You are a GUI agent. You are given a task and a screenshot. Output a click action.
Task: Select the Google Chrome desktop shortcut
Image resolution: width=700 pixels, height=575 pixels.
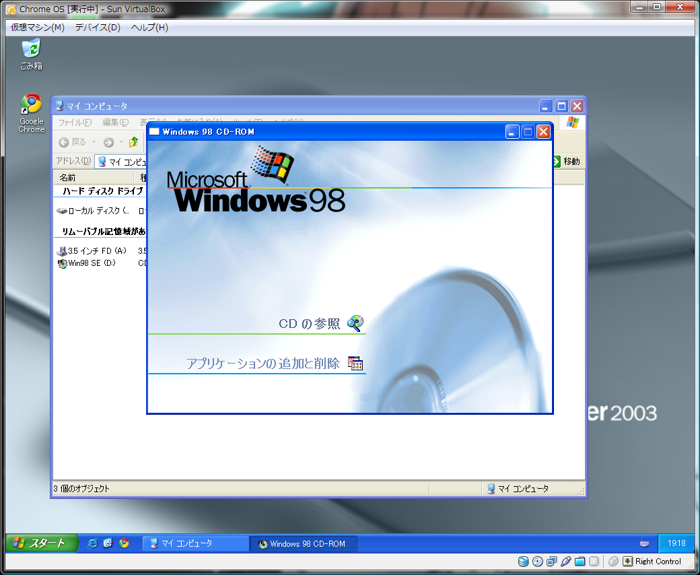pos(31,113)
